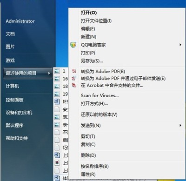Open 默认程序 from the Start menu
The width and height of the screenshot is (186, 181).
tap(14, 125)
